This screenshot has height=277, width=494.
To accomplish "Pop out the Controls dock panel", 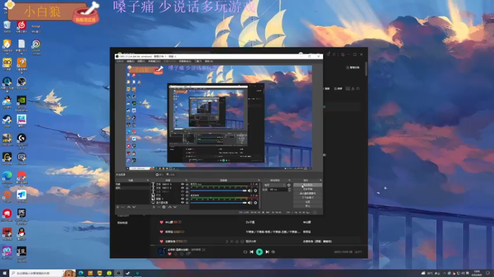I will click(320, 180).
